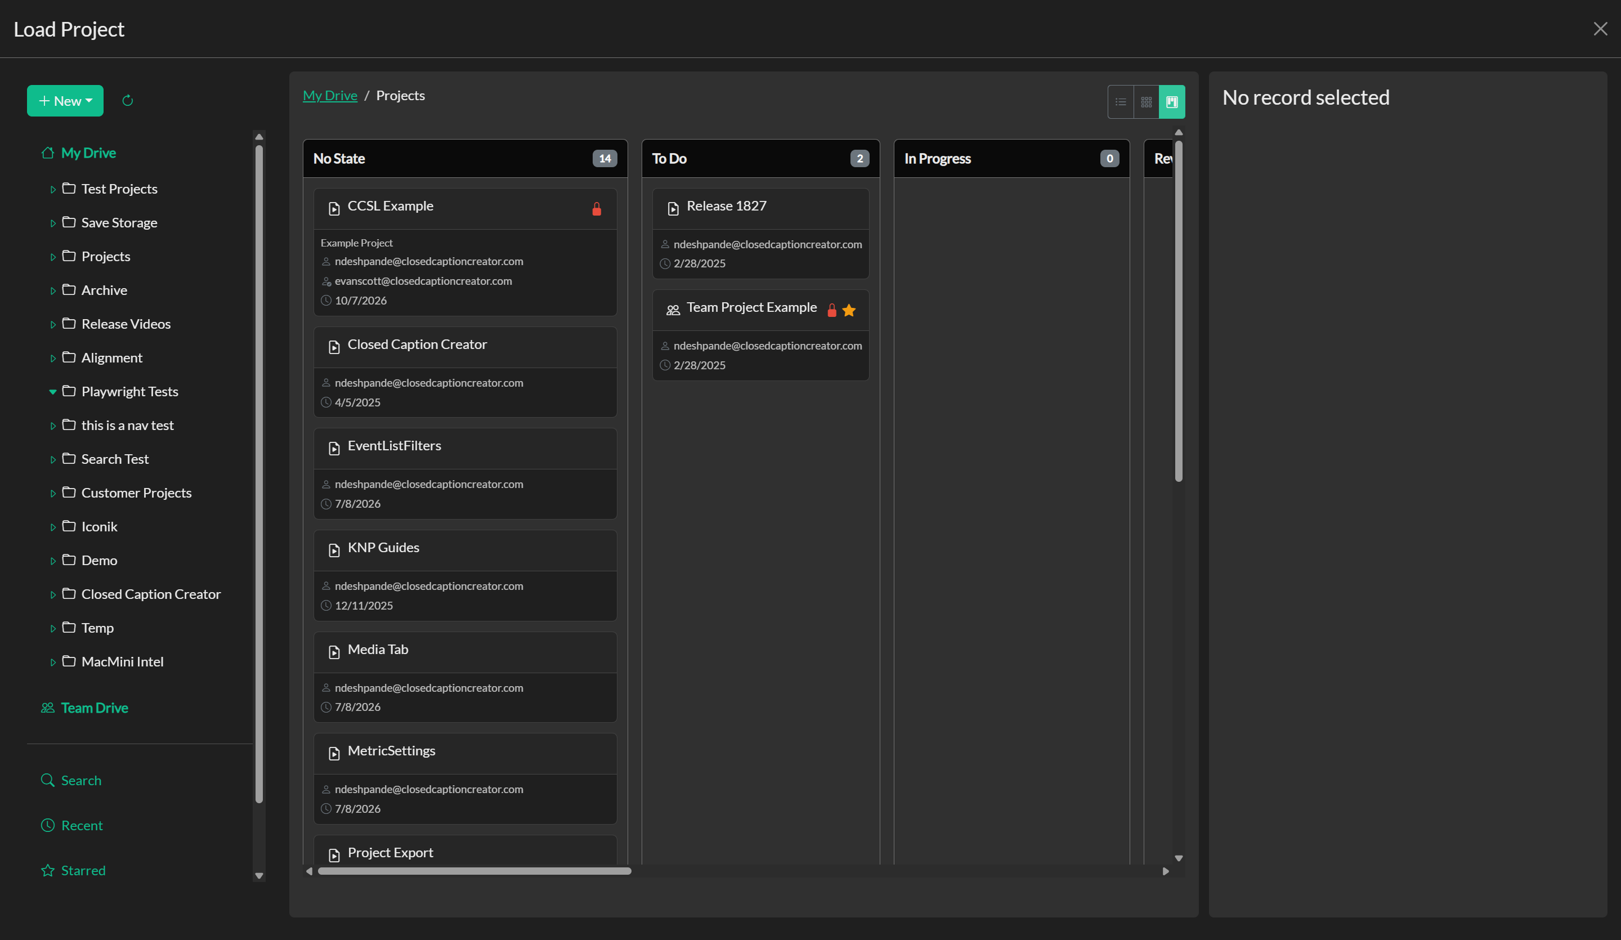Collapse the Playwright Tests folder

53,392
